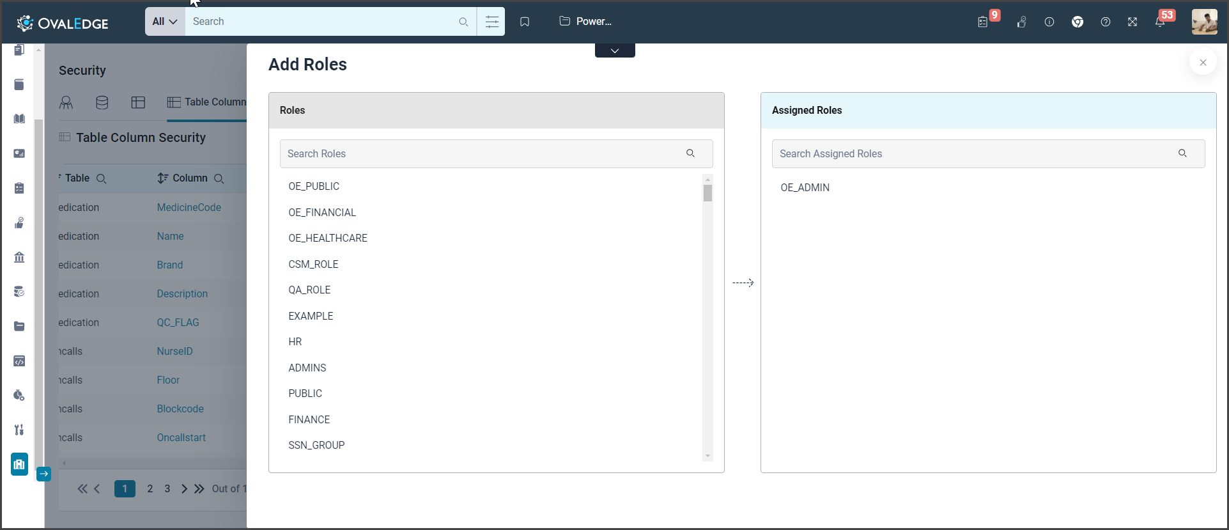Select the OE_HEALTHCARE role

tap(328, 238)
